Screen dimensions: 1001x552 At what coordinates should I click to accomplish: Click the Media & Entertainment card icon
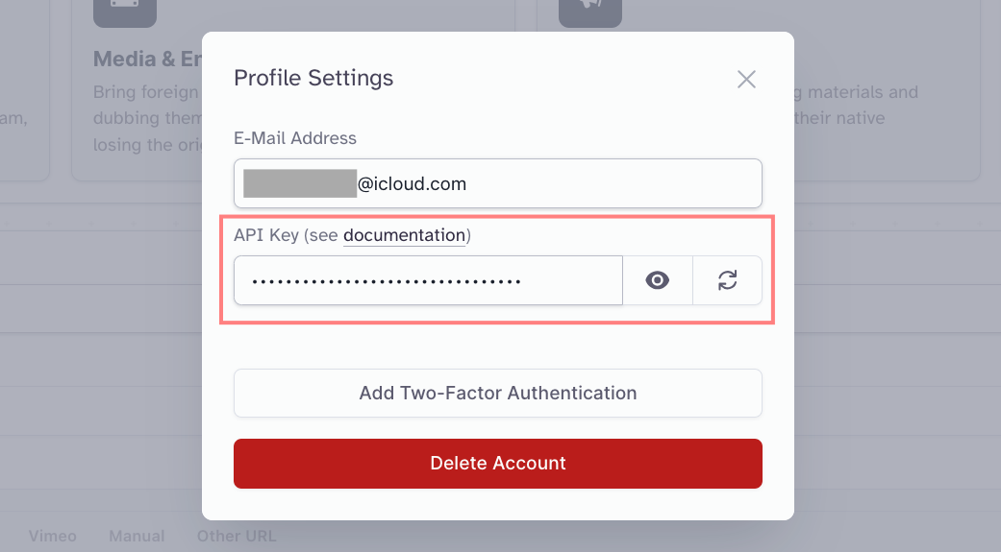tap(125, 12)
